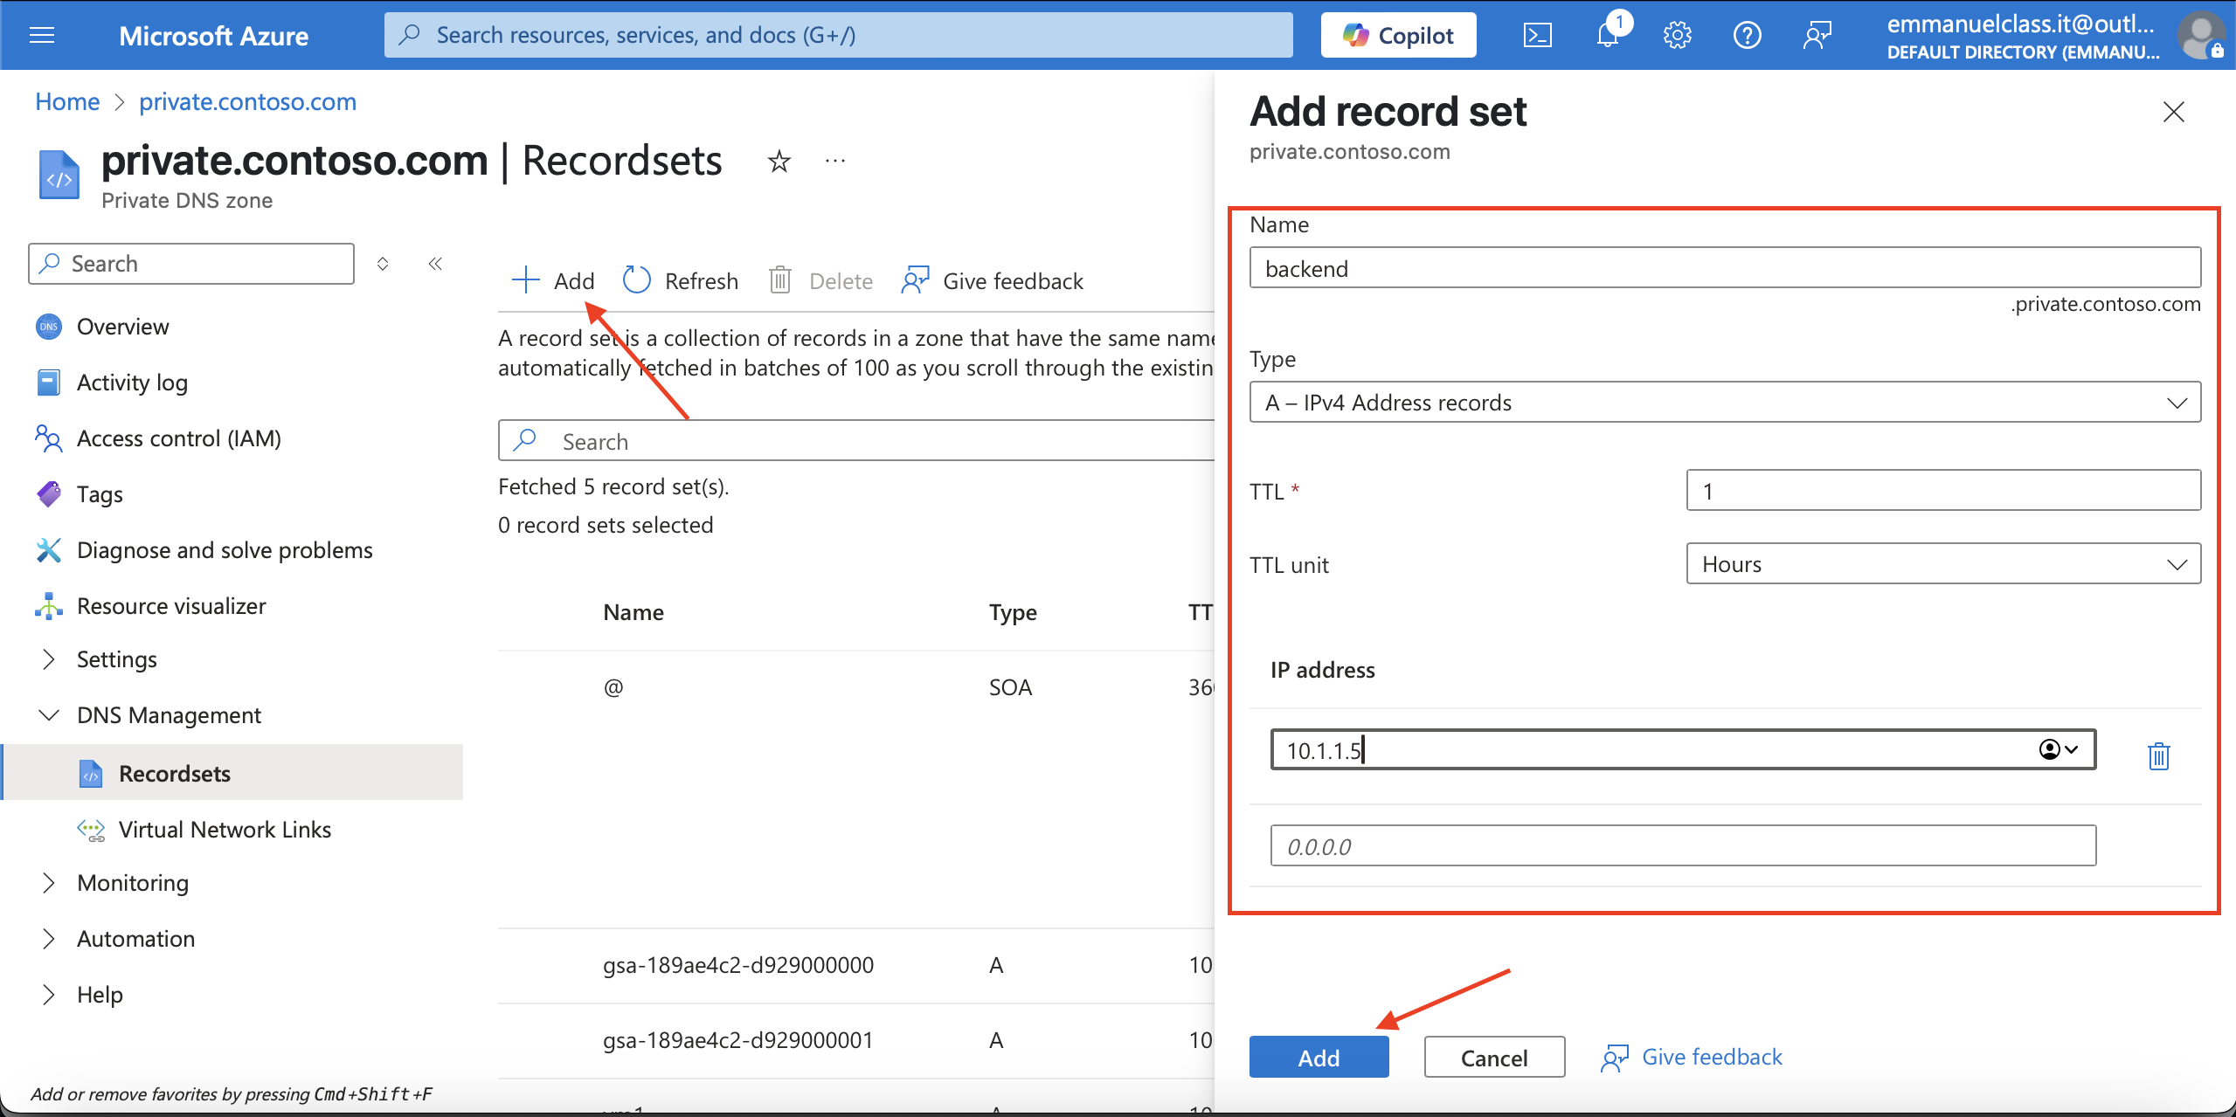Open the record Type dropdown
Image resolution: width=2236 pixels, height=1117 pixels.
(1725, 403)
